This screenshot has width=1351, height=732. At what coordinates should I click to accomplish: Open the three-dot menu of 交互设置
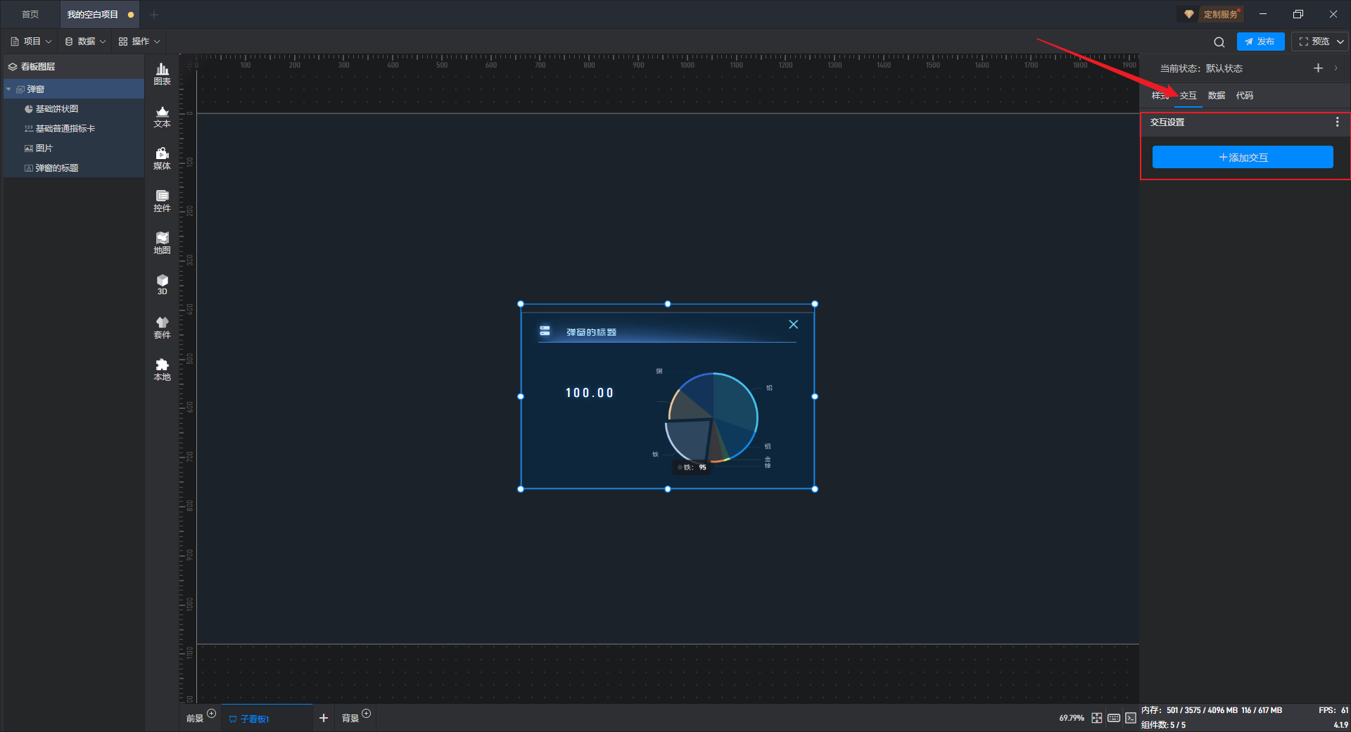click(1337, 122)
